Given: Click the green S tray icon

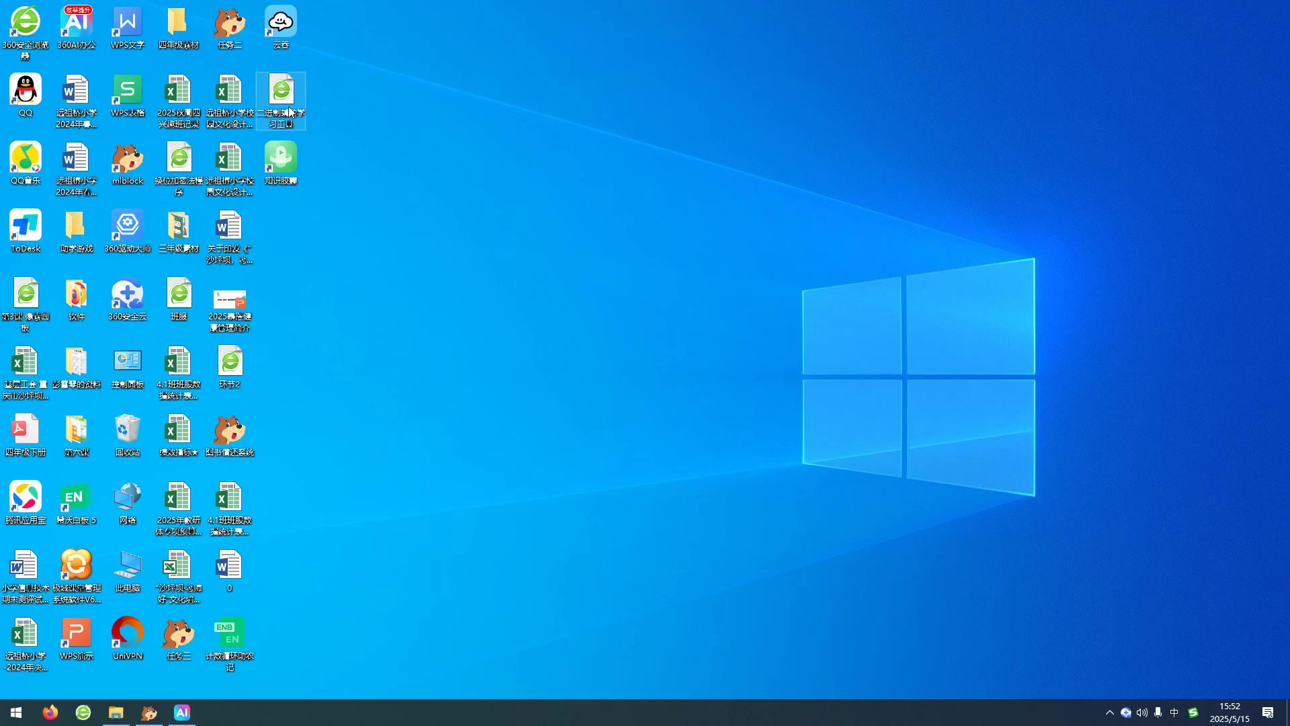Looking at the screenshot, I should [1193, 713].
